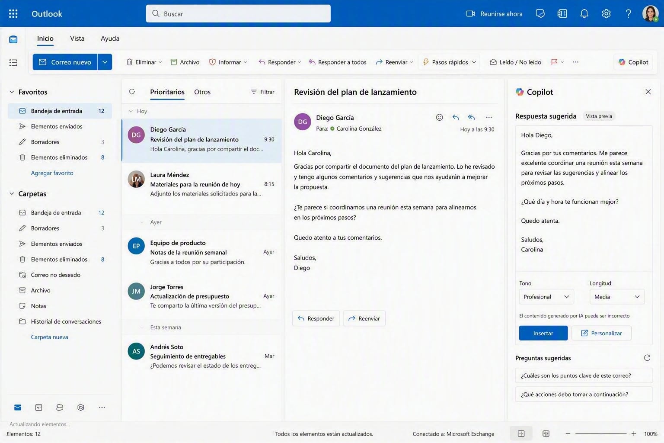Click the zoom in plus button
664x443 pixels.
[634, 433]
